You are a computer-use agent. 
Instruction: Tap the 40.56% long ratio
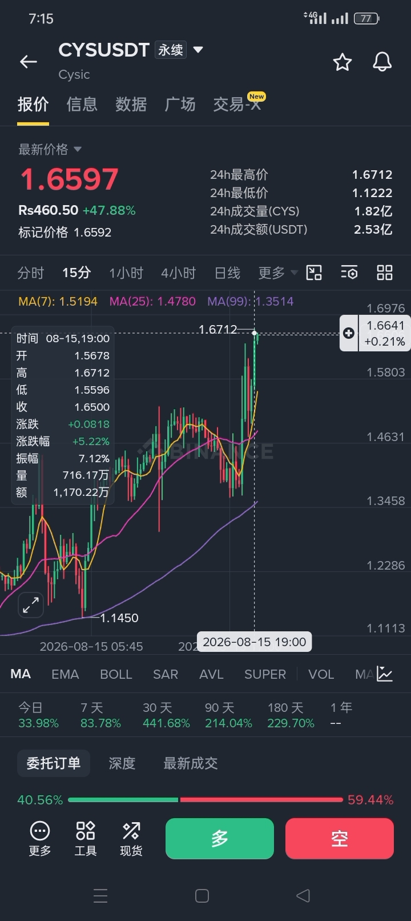(40, 800)
